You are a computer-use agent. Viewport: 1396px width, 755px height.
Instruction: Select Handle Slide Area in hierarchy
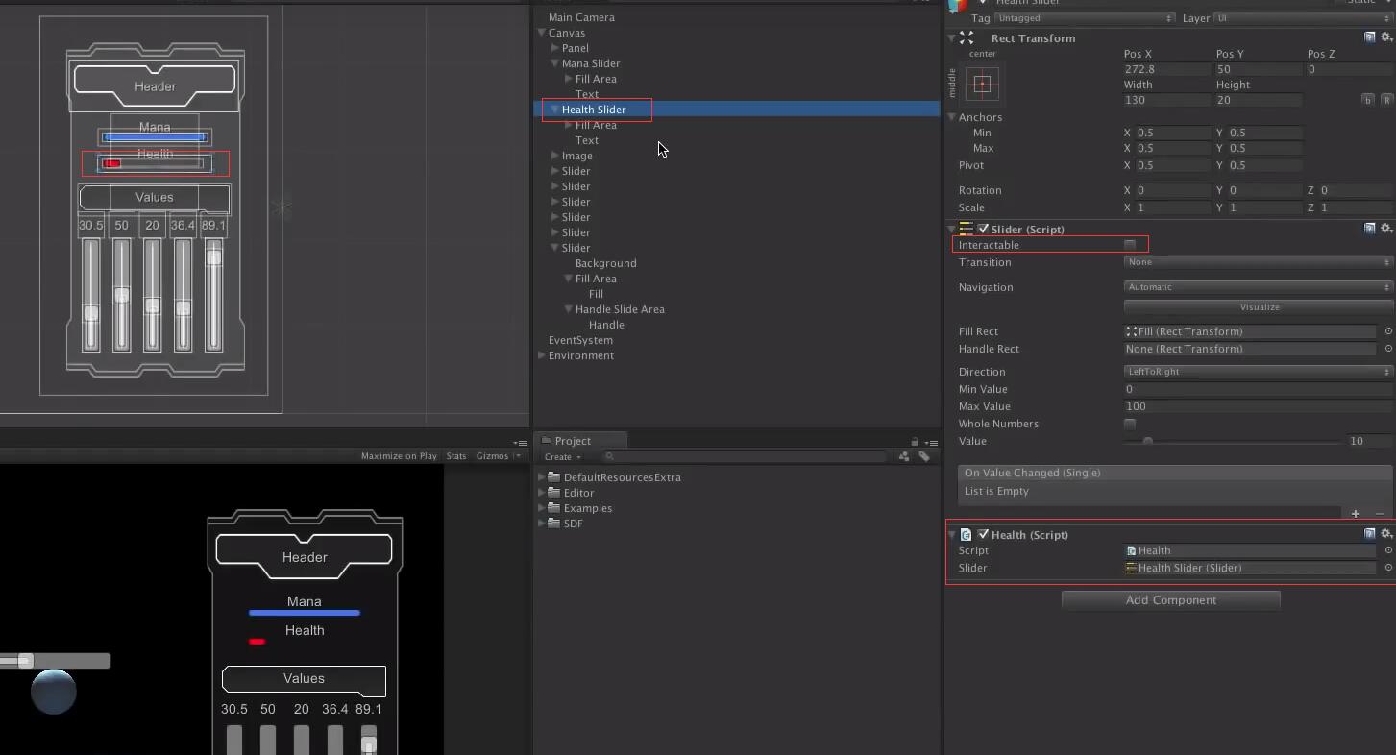(620, 309)
